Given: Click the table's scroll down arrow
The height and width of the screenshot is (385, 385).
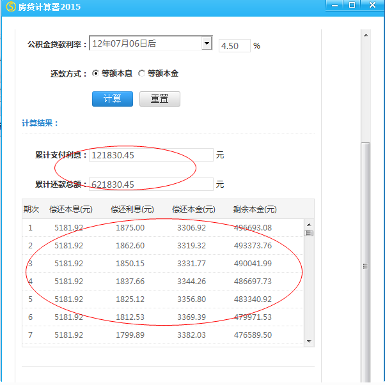Looking at the screenshot, I should (x=310, y=342).
